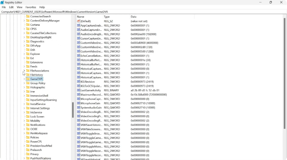Screen dimensions: 287x160
Task: Select the Extensions folder icon
Action: tap(28, 62)
